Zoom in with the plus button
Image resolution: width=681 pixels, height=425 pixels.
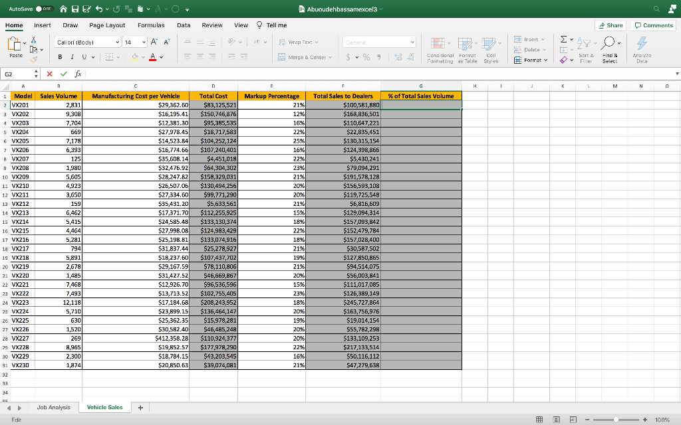point(645,420)
